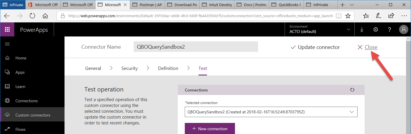Open Home in the left navigation

pos(32,58)
